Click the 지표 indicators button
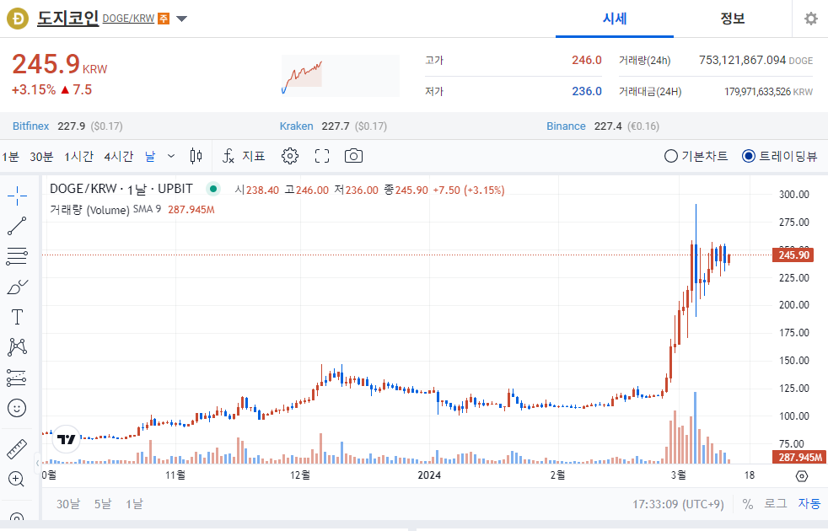This screenshot has width=828, height=531. (x=254, y=156)
